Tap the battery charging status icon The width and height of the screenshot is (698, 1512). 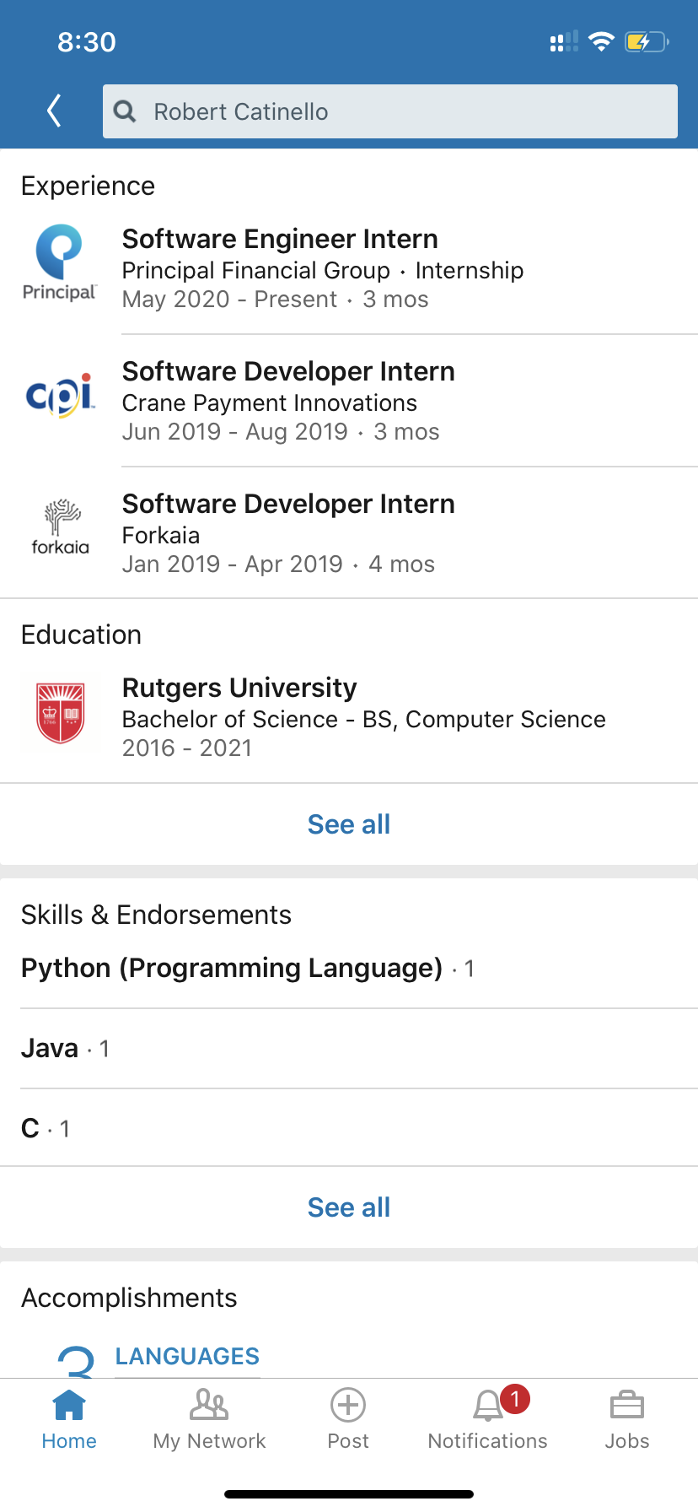click(x=647, y=41)
